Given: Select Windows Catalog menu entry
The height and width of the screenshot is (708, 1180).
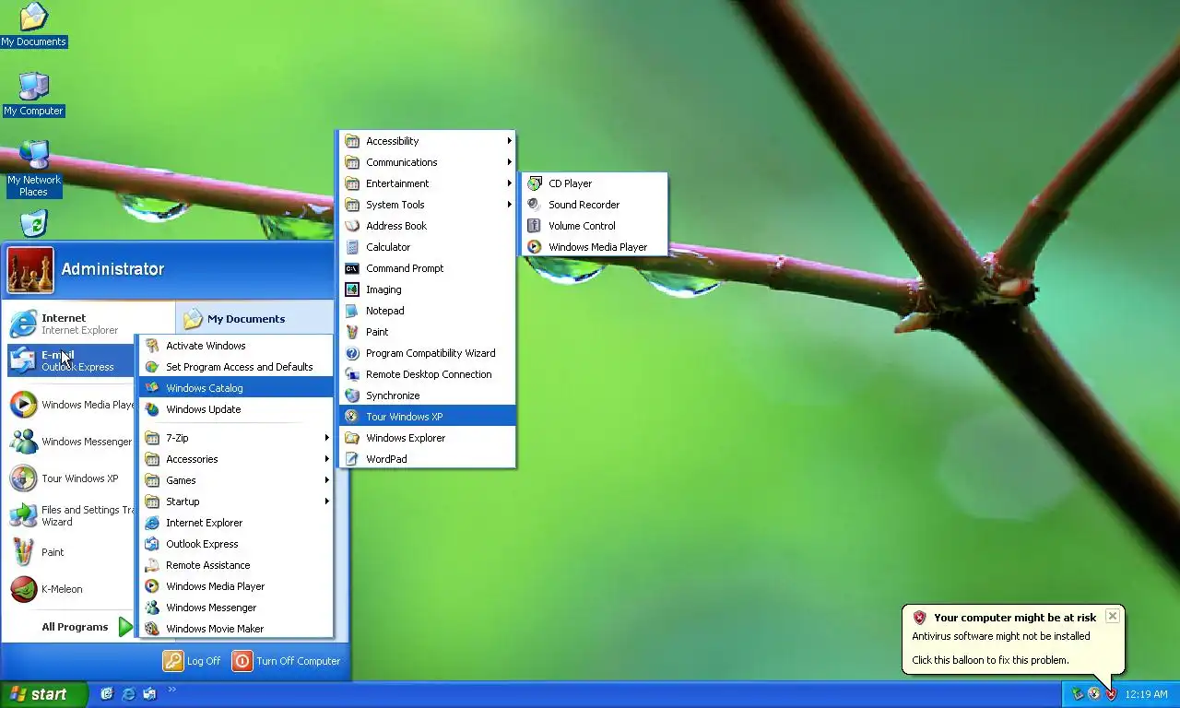Looking at the screenshot, I should 236,388.
